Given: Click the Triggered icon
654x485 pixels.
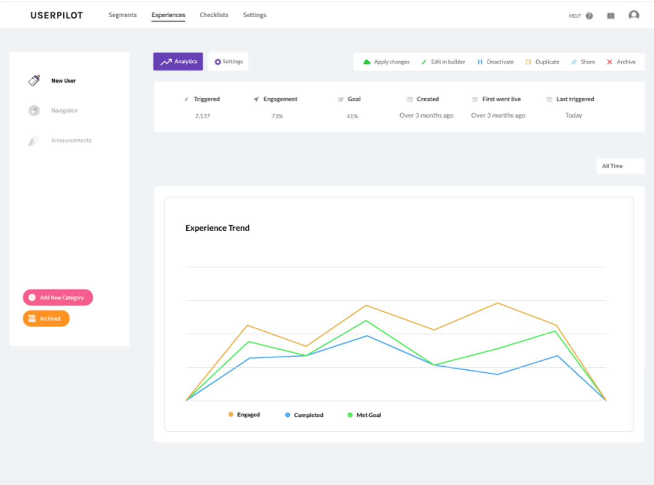Looking at the screenshot, I should pyautogui.click(x=186, y=99).
